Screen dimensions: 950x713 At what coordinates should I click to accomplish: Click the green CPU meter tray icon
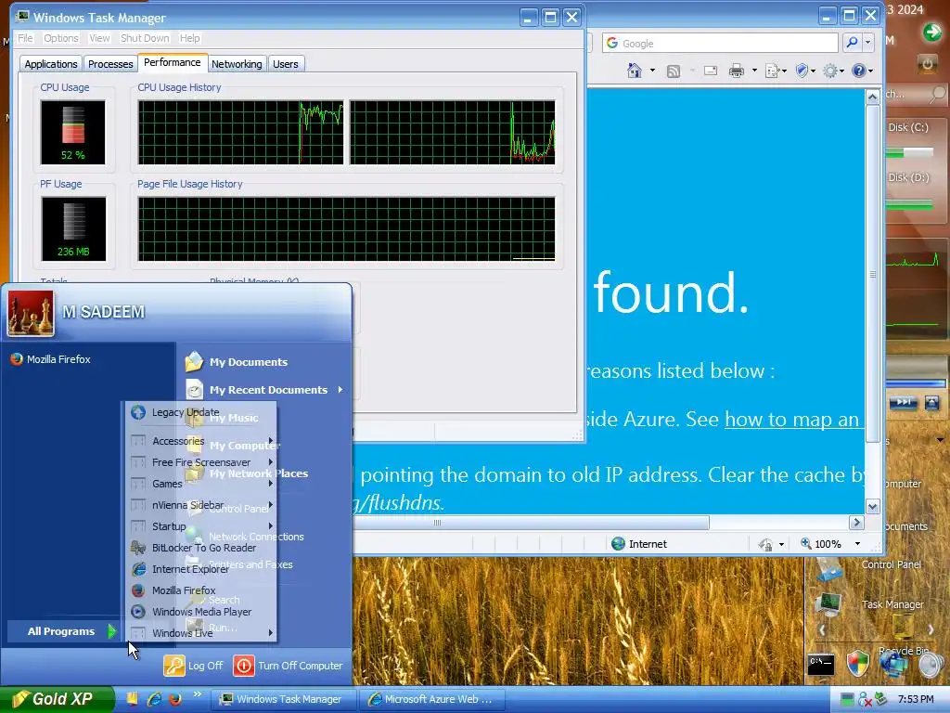point(847,700)
